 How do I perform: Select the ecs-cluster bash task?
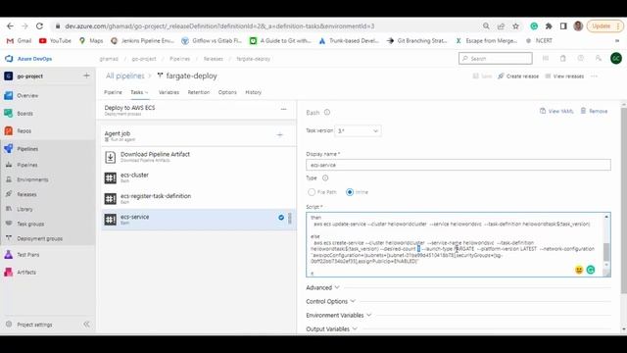click(x=199, y=177)
